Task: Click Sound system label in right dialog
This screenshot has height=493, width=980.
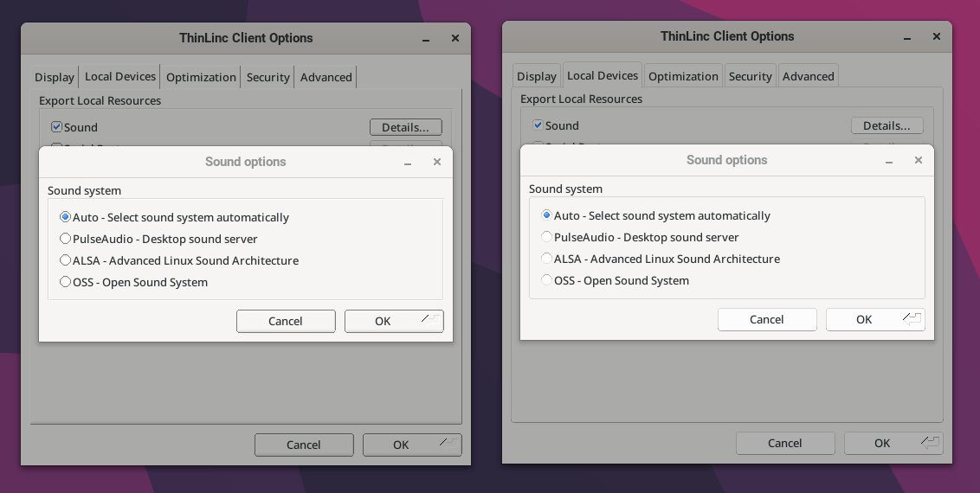Action: tap(565, 189)
